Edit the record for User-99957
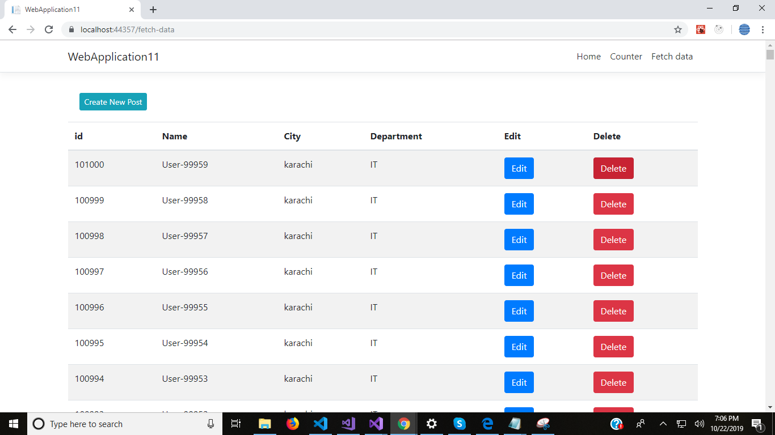The image size is (775, 435). 519,239
